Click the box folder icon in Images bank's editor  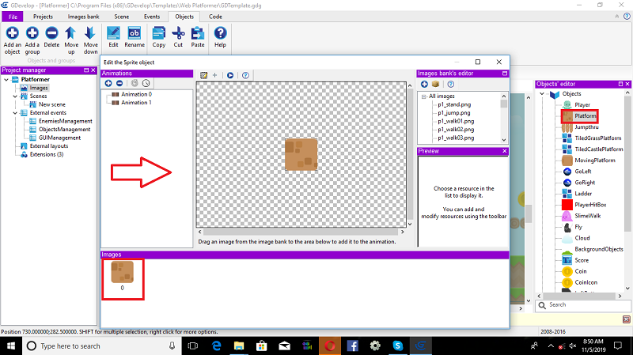(x=436, y=84)
